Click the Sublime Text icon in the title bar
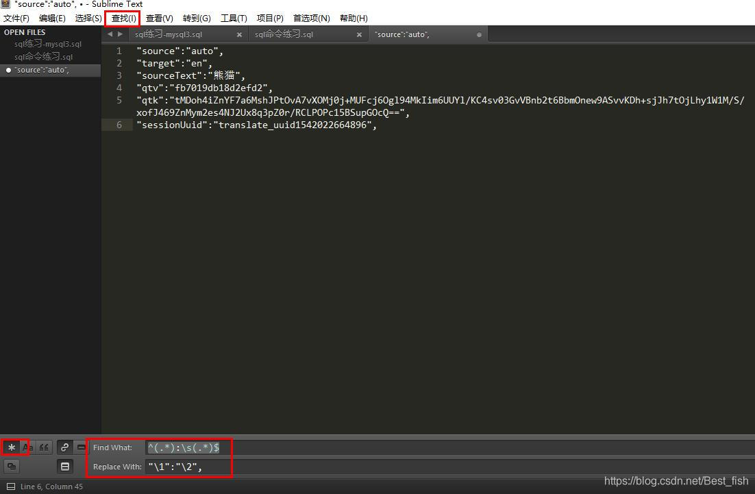Image resolution: width=755 pixels, height=494 pixels. (x=5, y=4)
